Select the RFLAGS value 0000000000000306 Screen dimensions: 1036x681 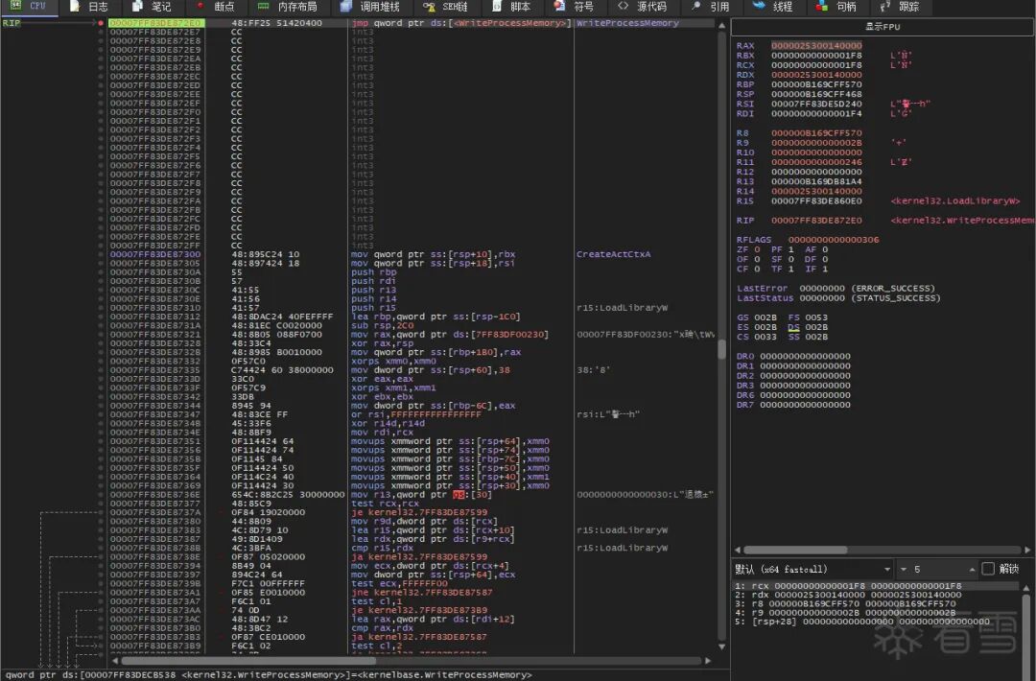(834, 240)
